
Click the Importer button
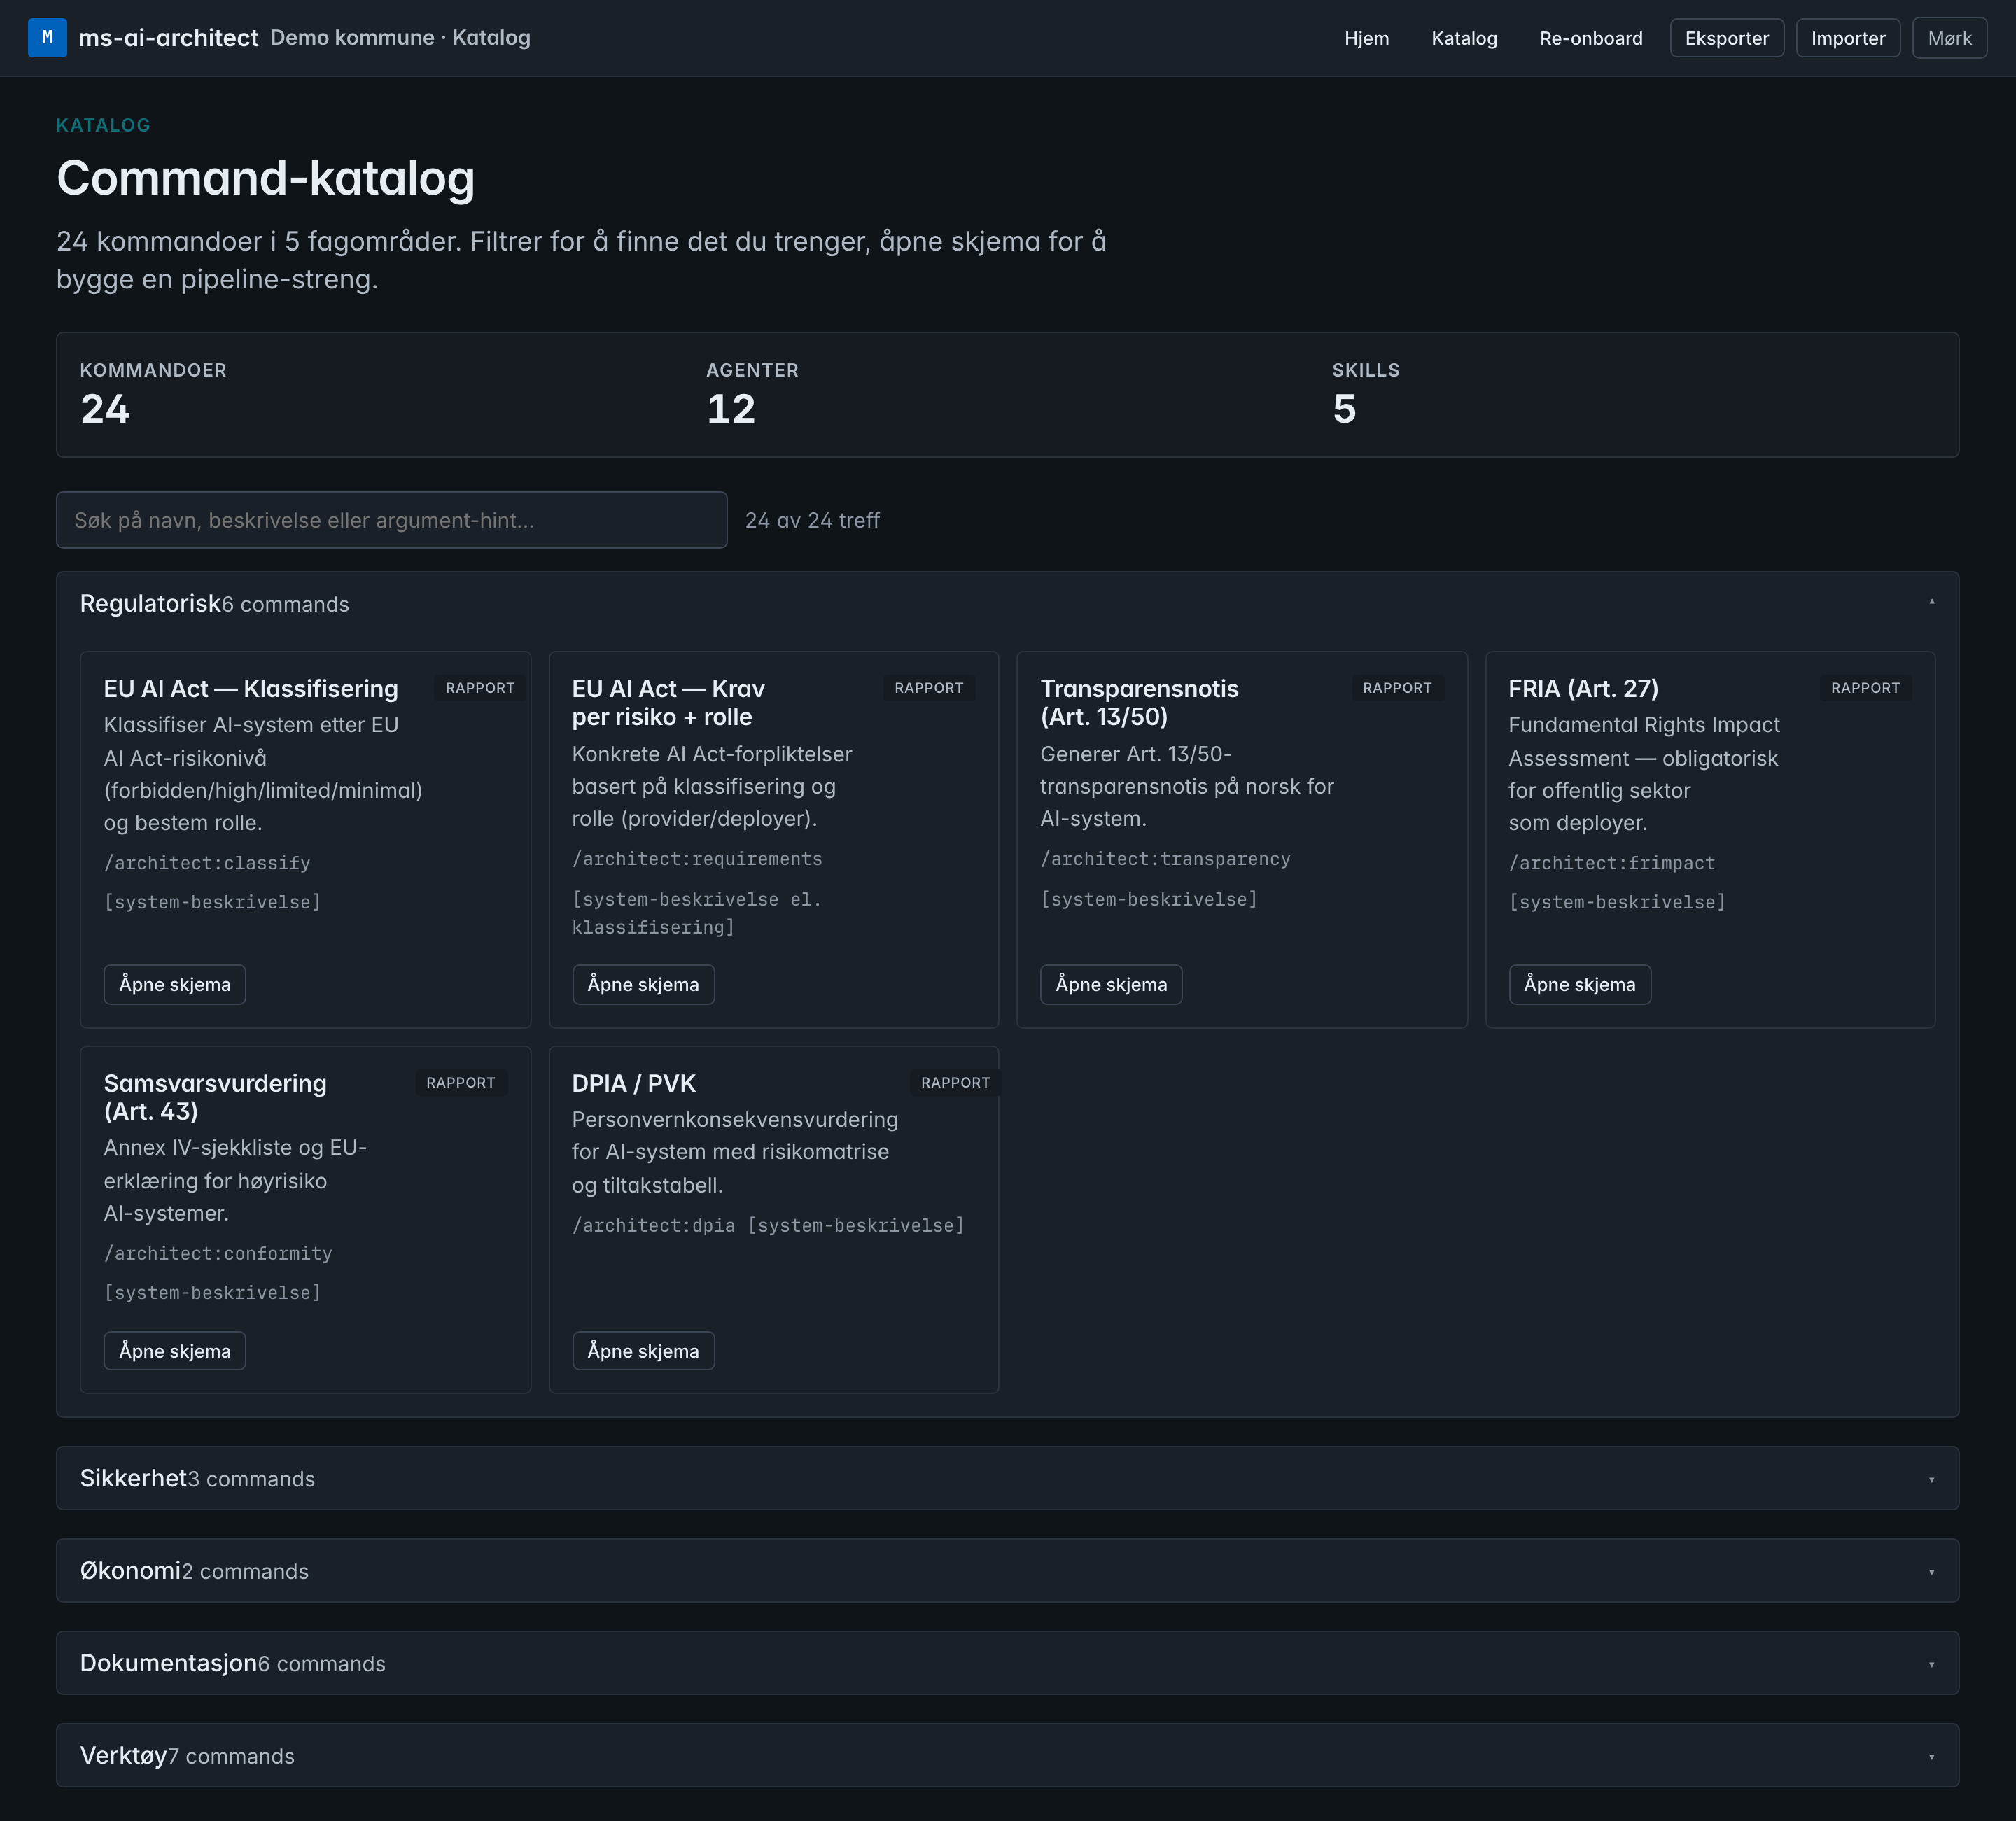1848,38
